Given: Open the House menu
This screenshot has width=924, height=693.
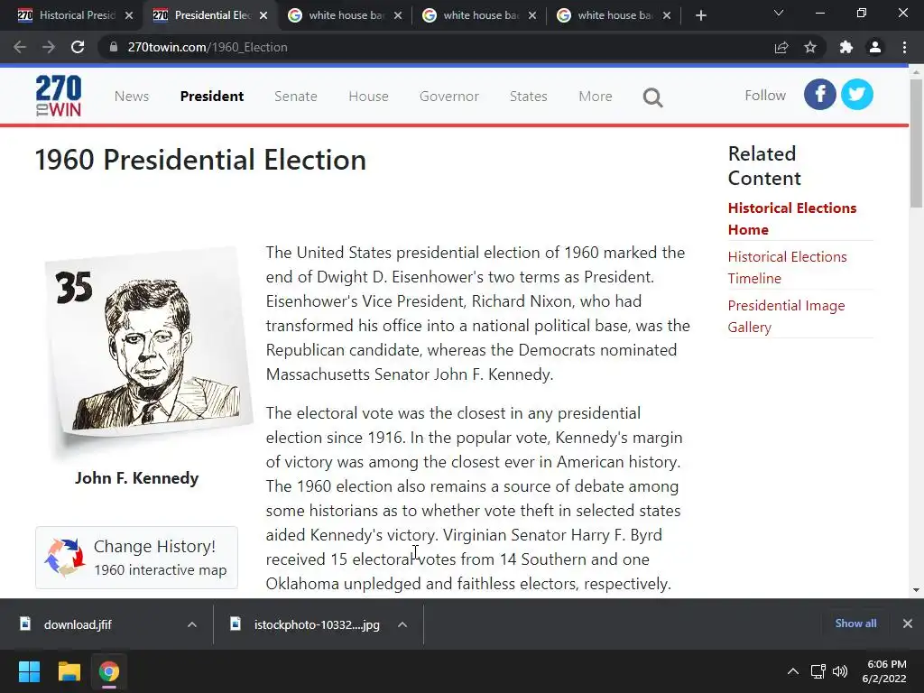Looking at the screenshot, I should click(368, 96).
